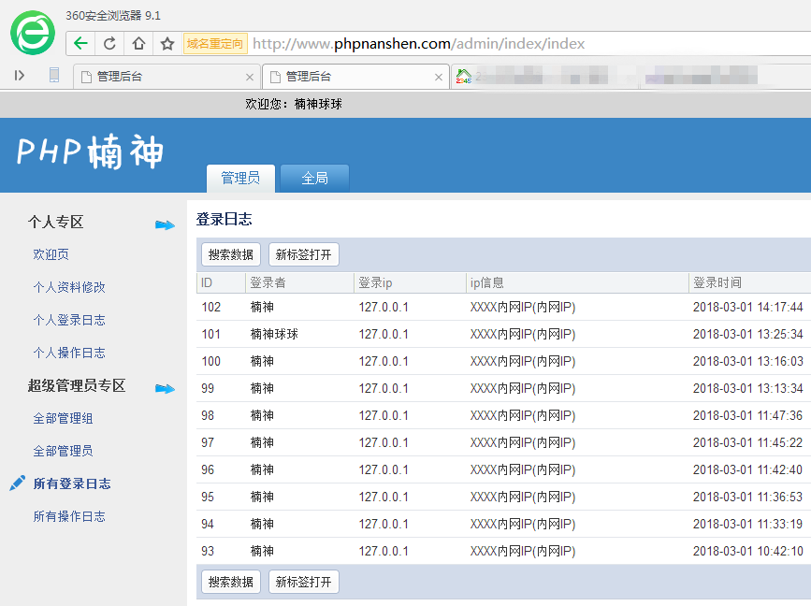Click the top 新标签打开 button
811x606 pixels.
click(304, 254)
